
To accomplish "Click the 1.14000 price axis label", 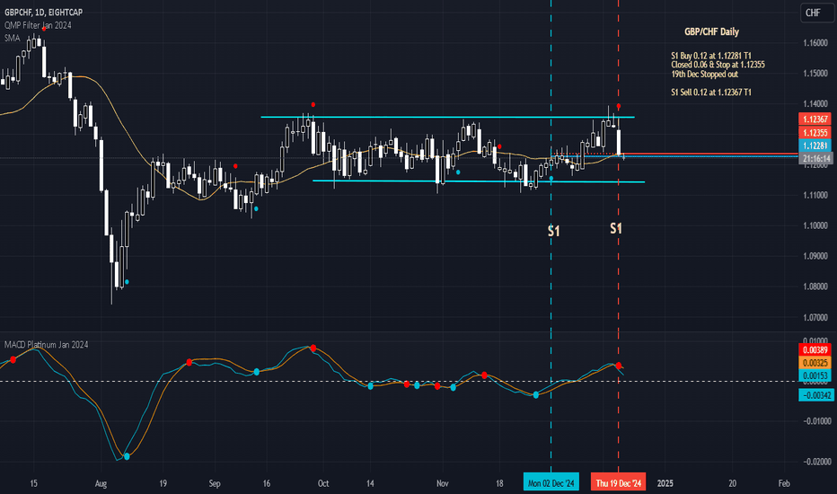I will pyautogui.click(x=815, y=103).
